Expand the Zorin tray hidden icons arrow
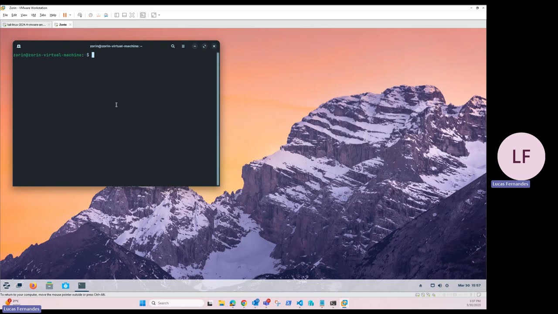558x314 pixels. tap(421, 286)
